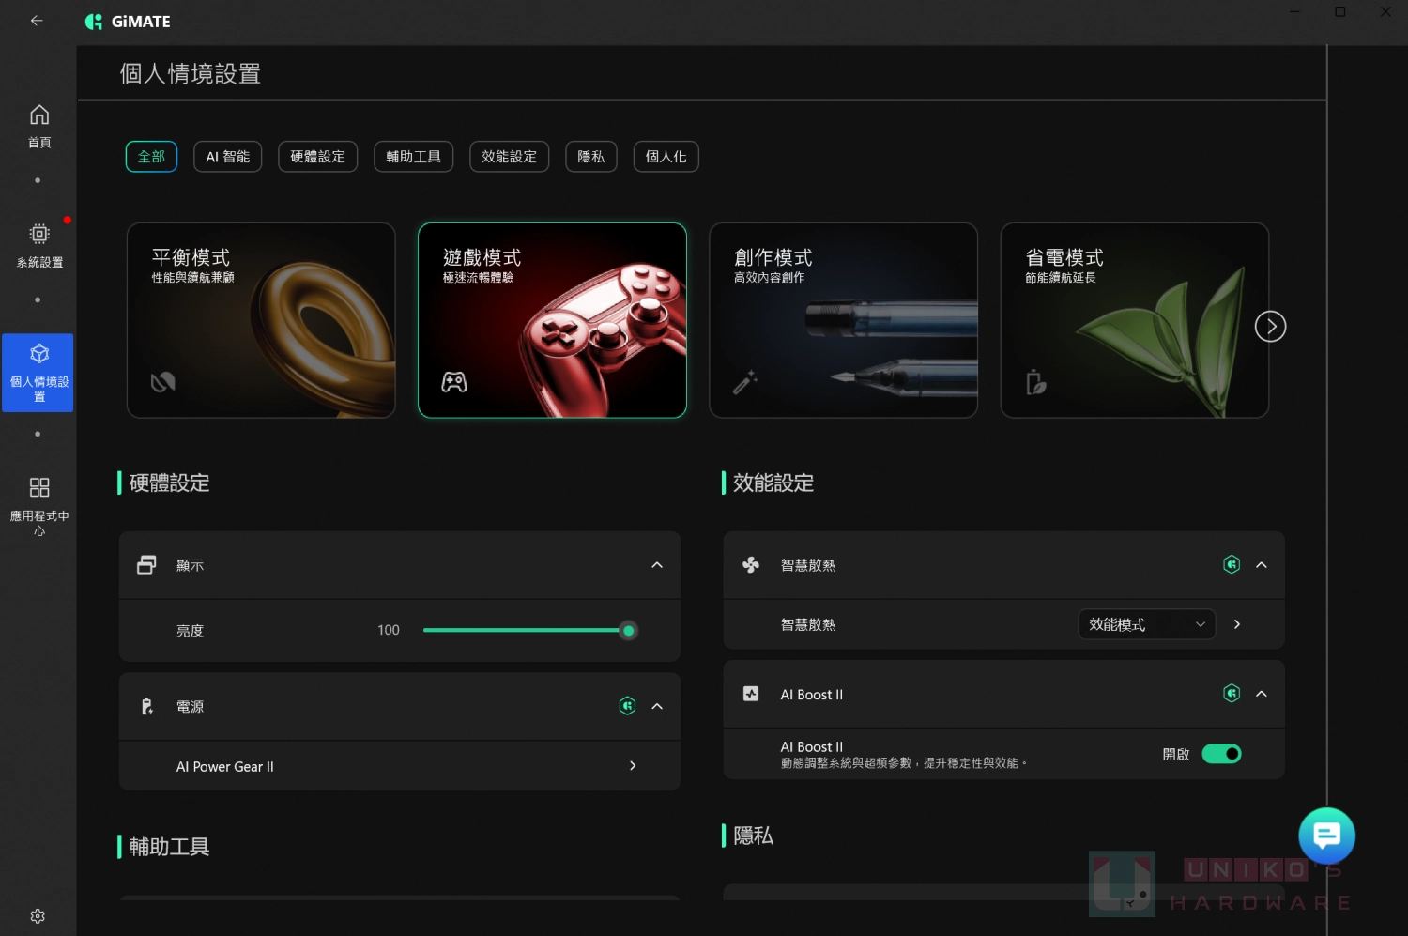Disable the AI Boost II toggle

coord(1221,754)
